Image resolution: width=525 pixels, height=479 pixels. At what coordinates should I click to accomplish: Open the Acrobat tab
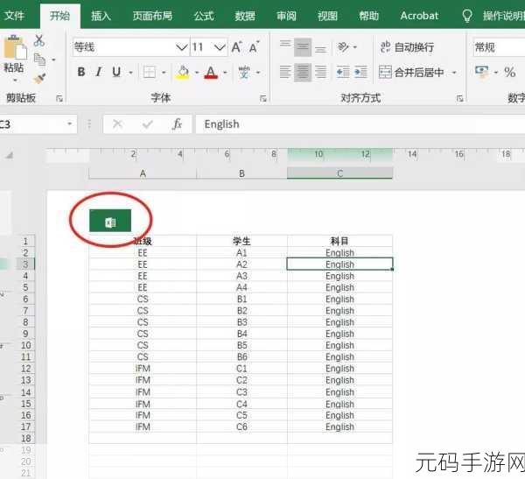(x=419, y=16)
